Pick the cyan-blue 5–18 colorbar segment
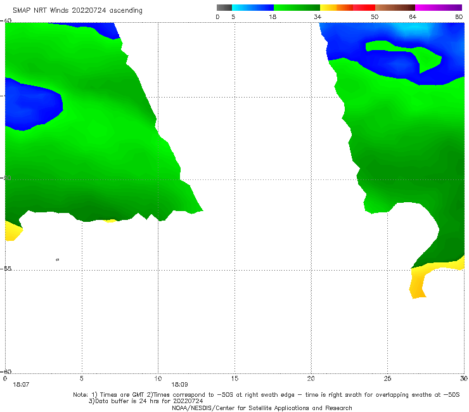Screen dimensions: 469x412 click(253, 8)
